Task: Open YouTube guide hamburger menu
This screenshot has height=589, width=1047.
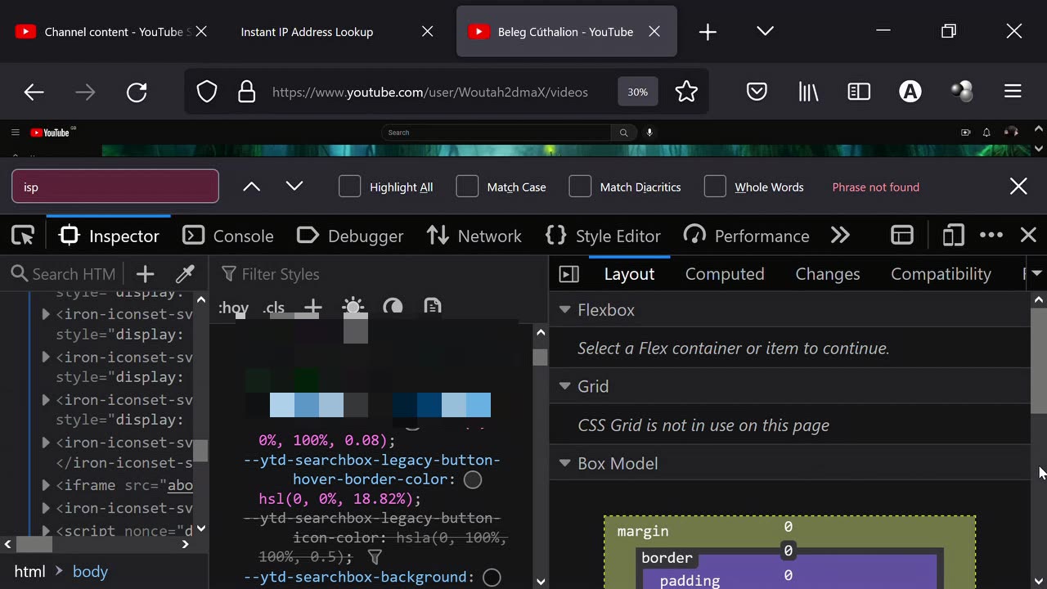Action: pos(15,133)
